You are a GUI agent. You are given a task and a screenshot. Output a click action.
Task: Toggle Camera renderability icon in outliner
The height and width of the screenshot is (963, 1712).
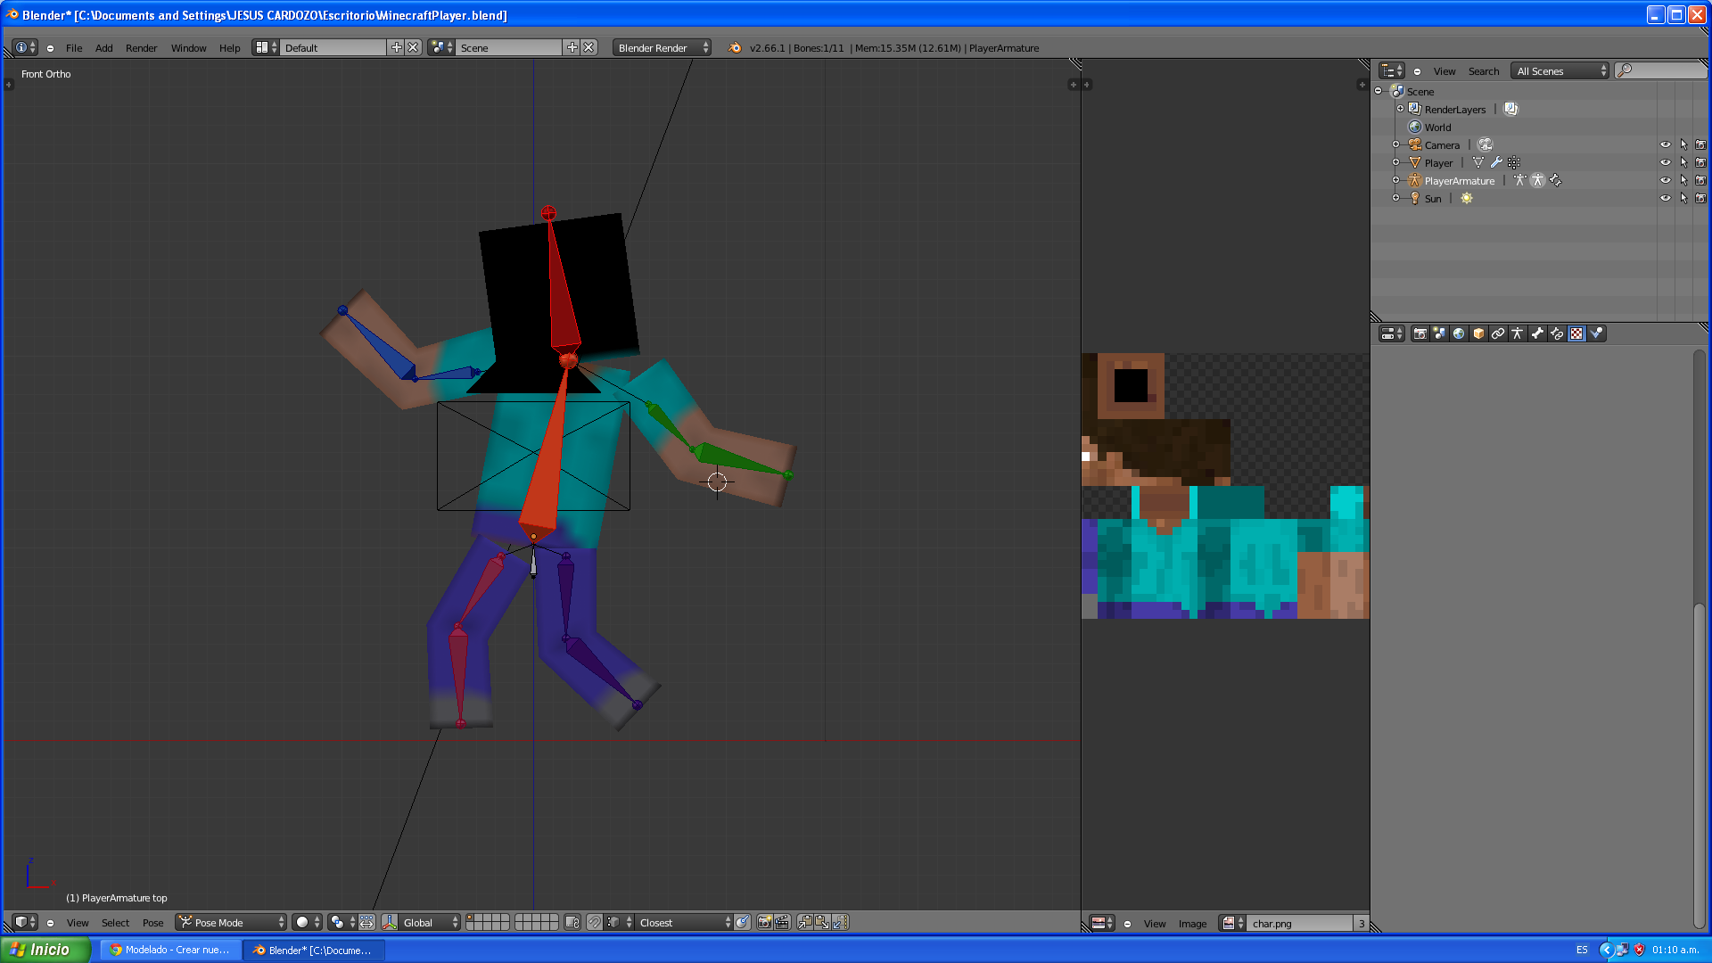pos(1700,144)
